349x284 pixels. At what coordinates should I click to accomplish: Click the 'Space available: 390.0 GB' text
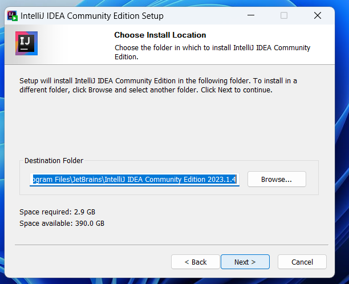pos(62,223)
